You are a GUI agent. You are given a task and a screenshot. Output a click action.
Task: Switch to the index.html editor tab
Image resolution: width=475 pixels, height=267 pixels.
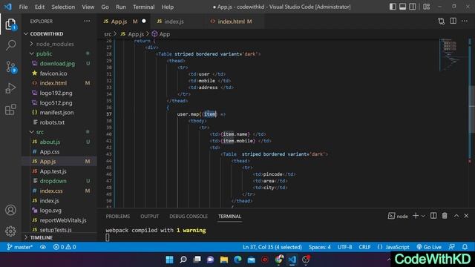coord(232,22)
